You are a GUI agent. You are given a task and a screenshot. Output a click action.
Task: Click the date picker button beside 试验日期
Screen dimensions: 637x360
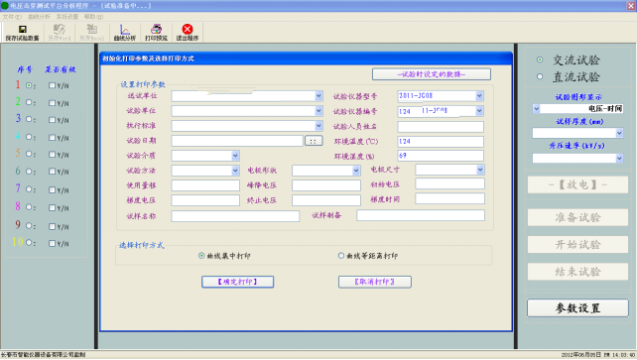314,141
